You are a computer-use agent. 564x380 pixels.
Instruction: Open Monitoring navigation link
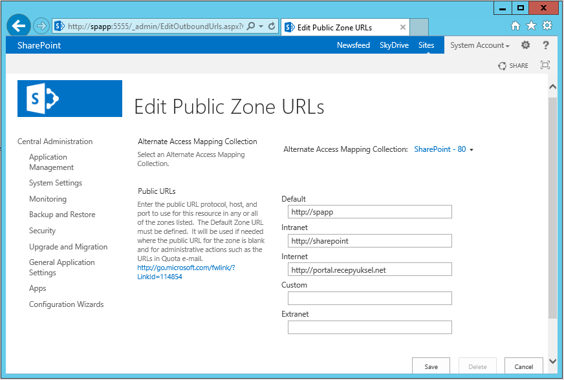[x=48, y=199]
